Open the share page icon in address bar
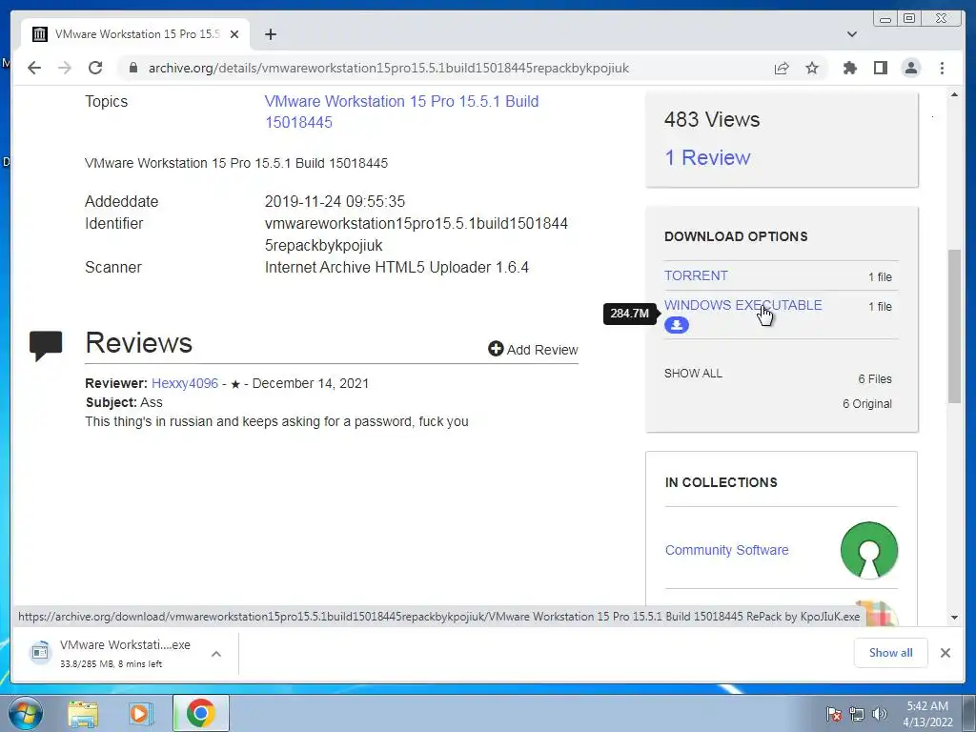This screenshot has height=732, width=976. click(782, 68)
